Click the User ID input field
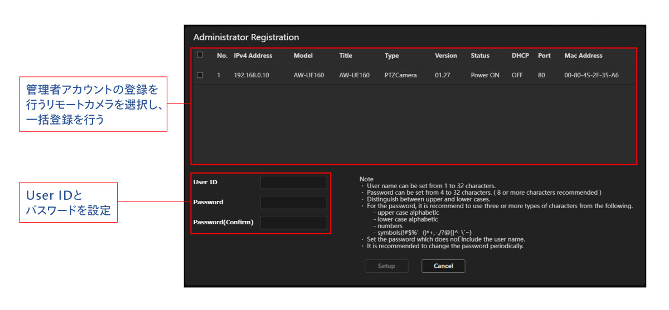 tap(293, 183)
